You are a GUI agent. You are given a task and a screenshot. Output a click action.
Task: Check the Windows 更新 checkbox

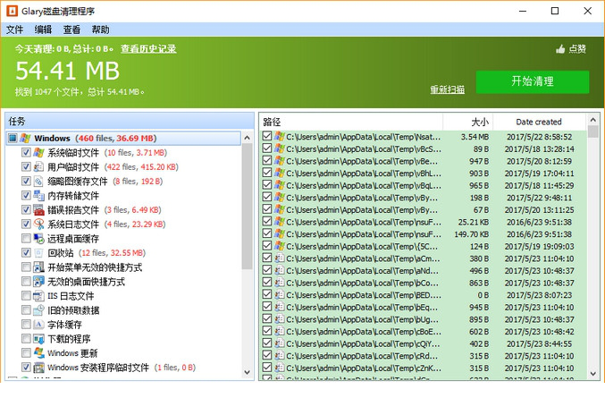point(26,353)
